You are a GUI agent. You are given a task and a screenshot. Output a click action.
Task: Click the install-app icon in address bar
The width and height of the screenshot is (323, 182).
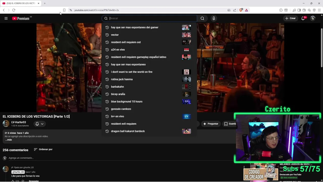coord(229,10)
